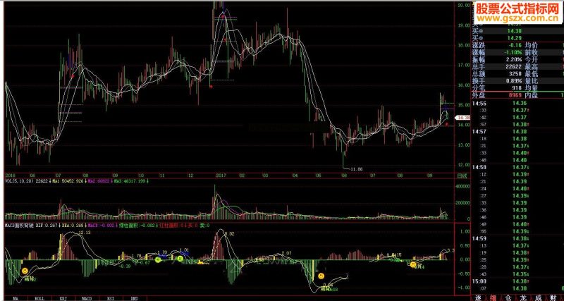Viewport: 564px width, 301px height.
Task: Click the smiley face below the 1.70 label
Action: (x=158, y=259)
